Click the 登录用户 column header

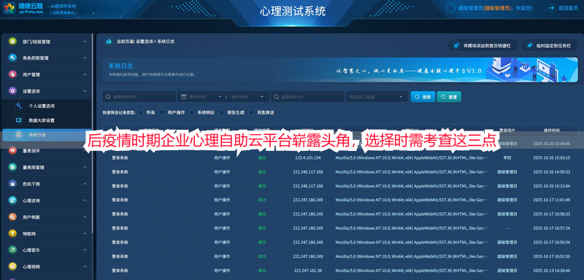pyautogui.click(x=507, y=131)
